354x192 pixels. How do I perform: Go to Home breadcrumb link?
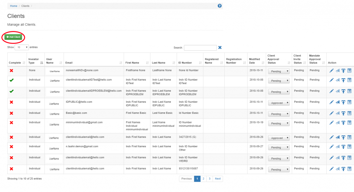coord(13,6)
